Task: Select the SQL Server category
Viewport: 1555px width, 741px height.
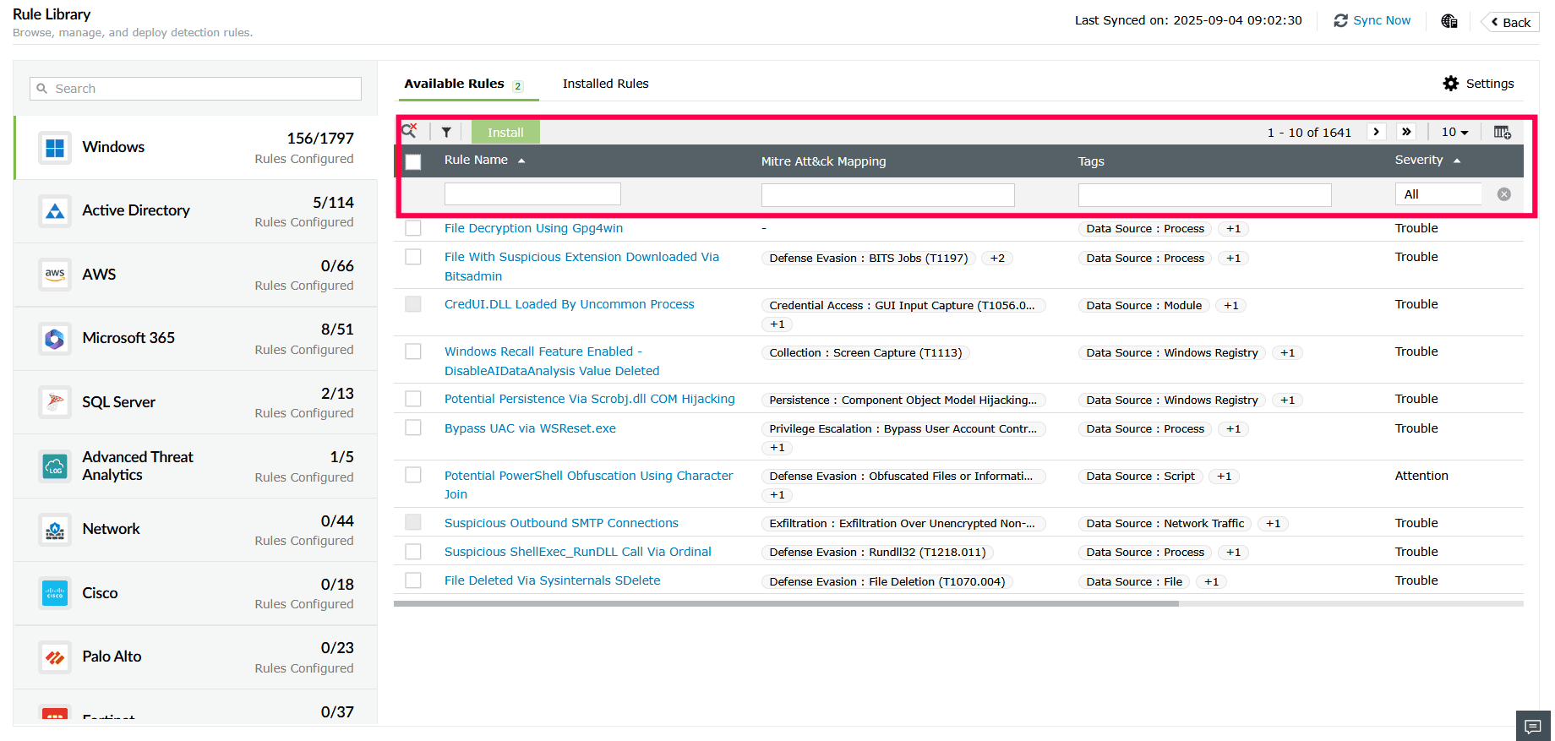Action: pos(196,402)
